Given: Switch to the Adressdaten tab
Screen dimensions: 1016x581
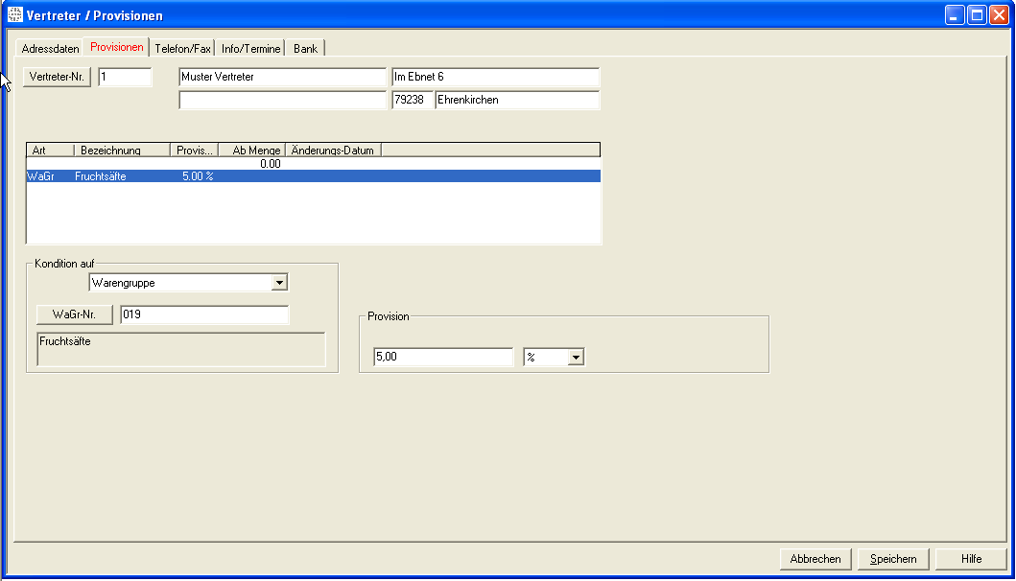Looking at the screenshot, I should point(50,48).
